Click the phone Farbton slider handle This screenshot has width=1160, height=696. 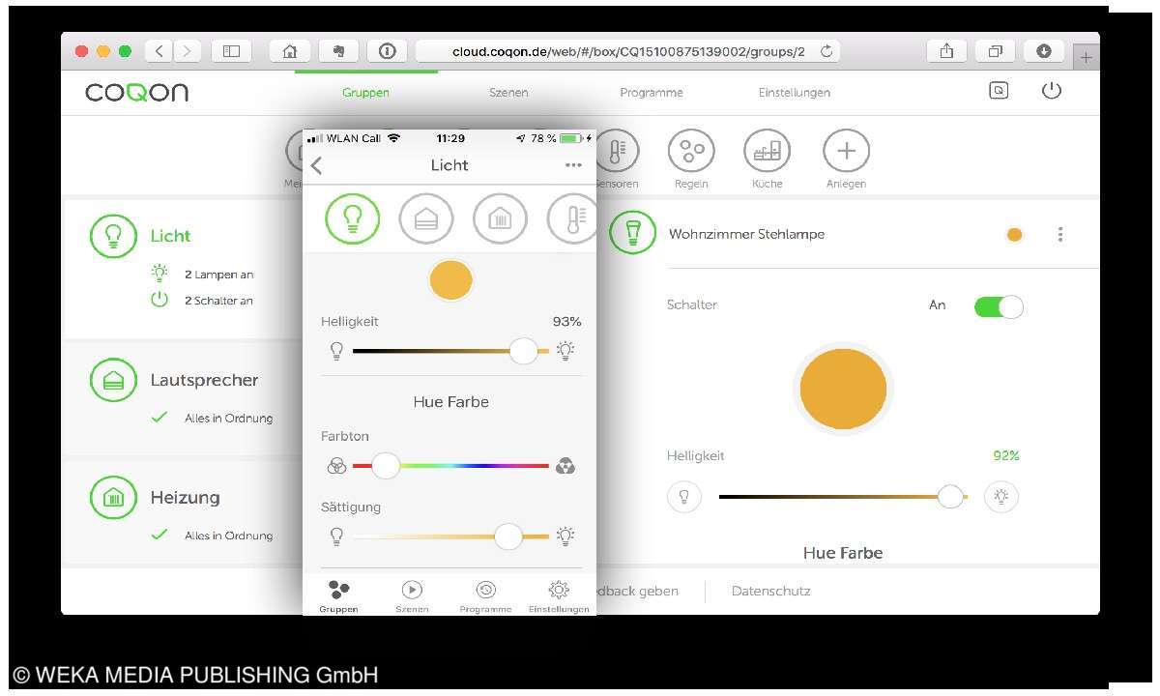386,466
